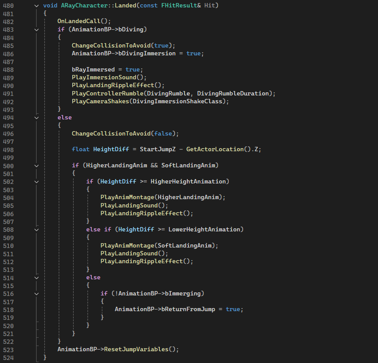Collapse the HeightDiff >= HigherHeightAnimation block

click(x=37, y=182)
